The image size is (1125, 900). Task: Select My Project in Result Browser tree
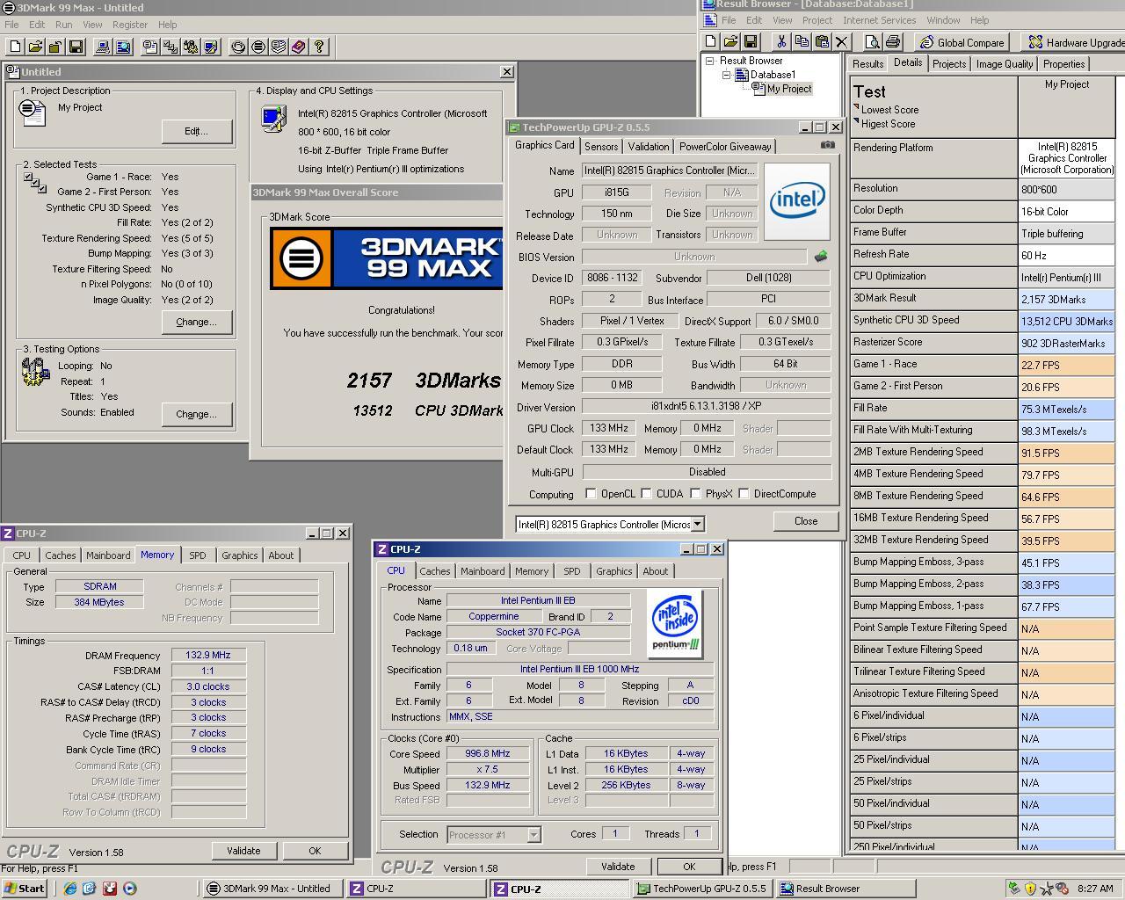coord(788,89)
